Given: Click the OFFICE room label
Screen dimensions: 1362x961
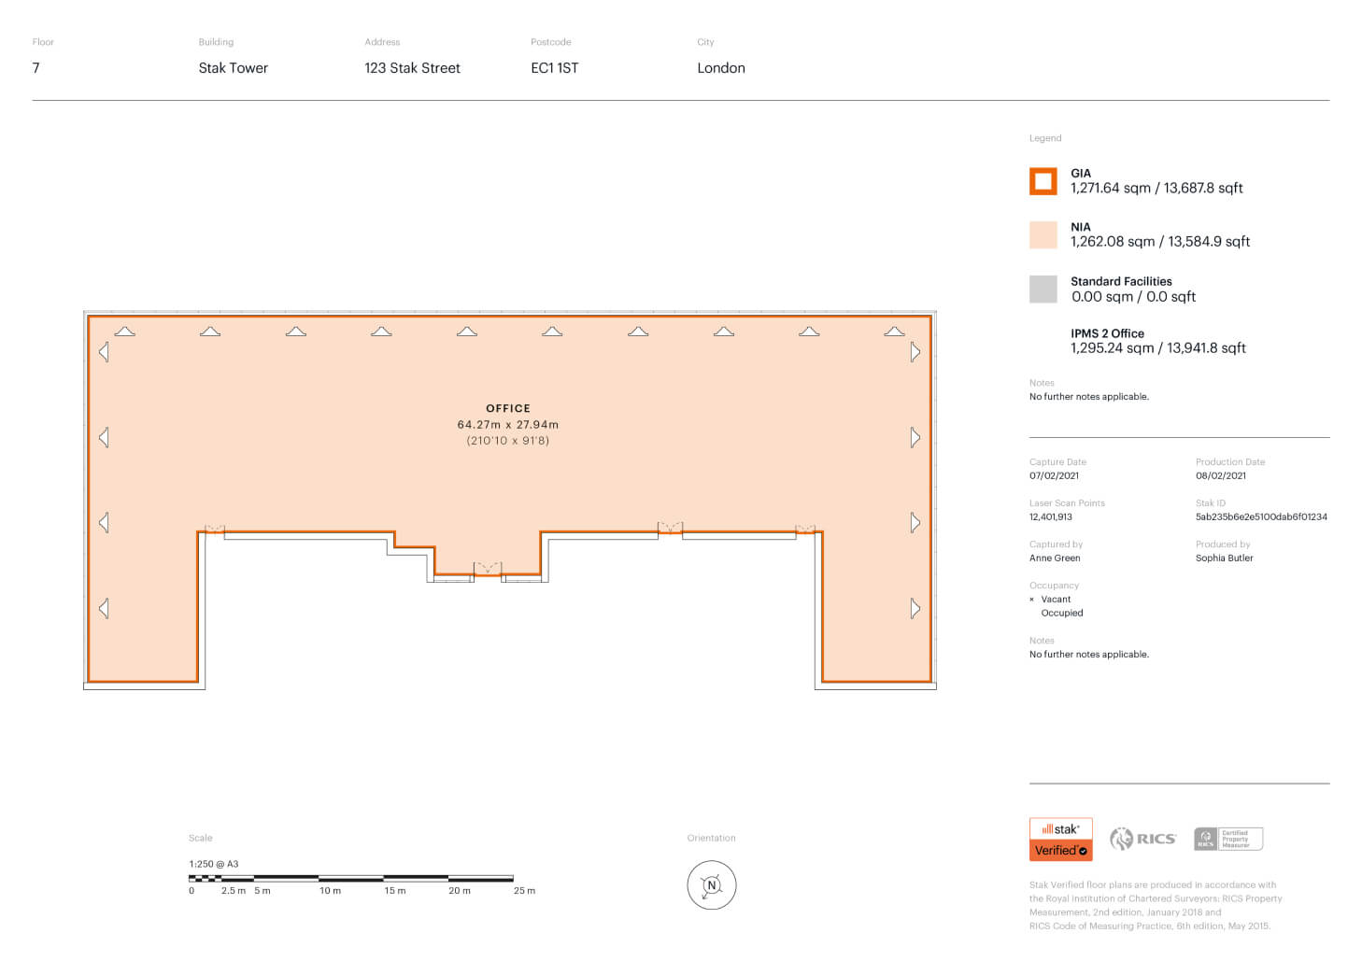Looking at the screenshot, I should click(508, 408).
